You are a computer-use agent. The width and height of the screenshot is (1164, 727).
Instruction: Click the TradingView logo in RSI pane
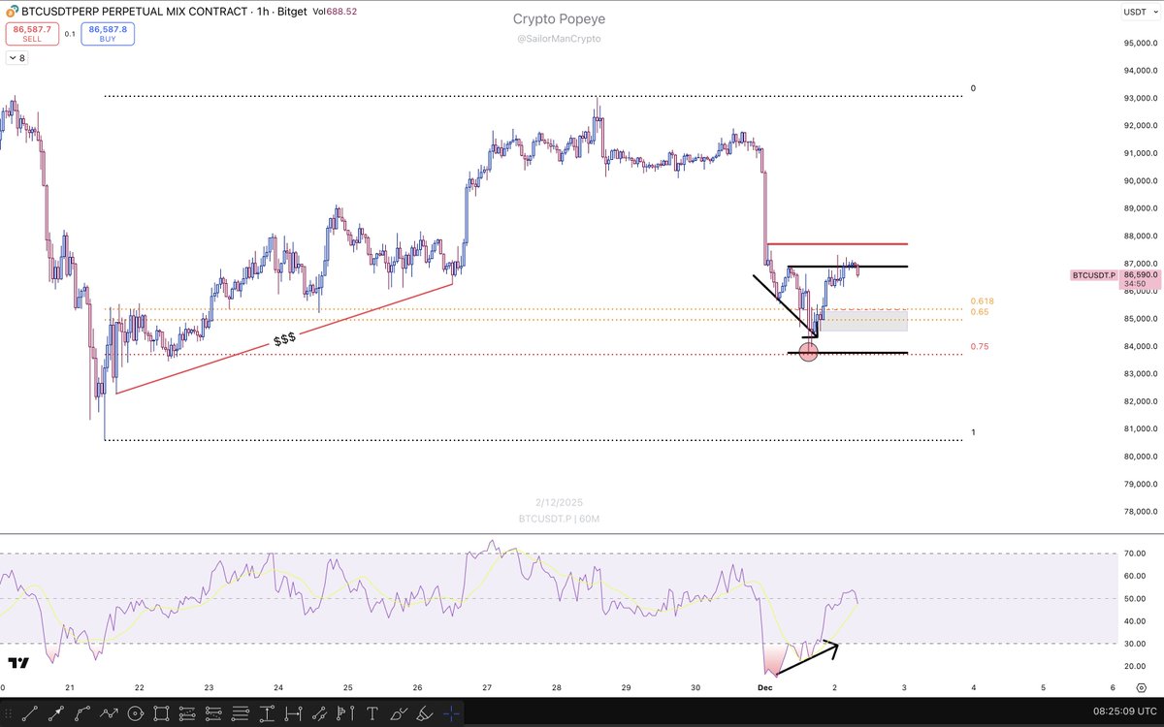17,663
